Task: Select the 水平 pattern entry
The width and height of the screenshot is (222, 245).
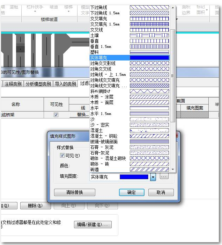Action: pos(129,108)
